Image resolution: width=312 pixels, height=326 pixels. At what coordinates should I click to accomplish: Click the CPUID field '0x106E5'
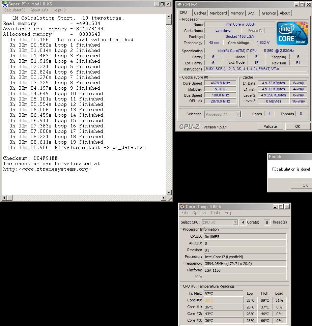pyautogui.click(x=245, y=237)
